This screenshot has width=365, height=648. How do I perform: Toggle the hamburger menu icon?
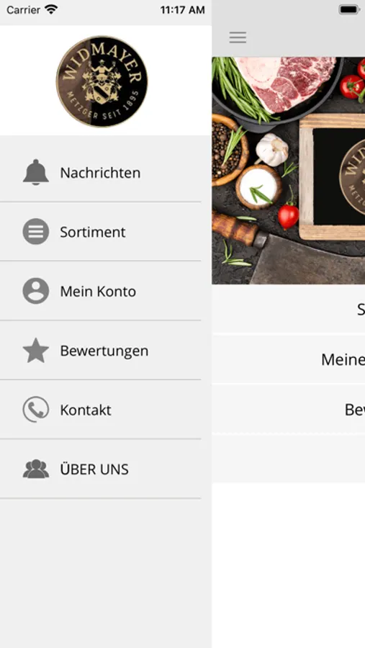(238, 37)
